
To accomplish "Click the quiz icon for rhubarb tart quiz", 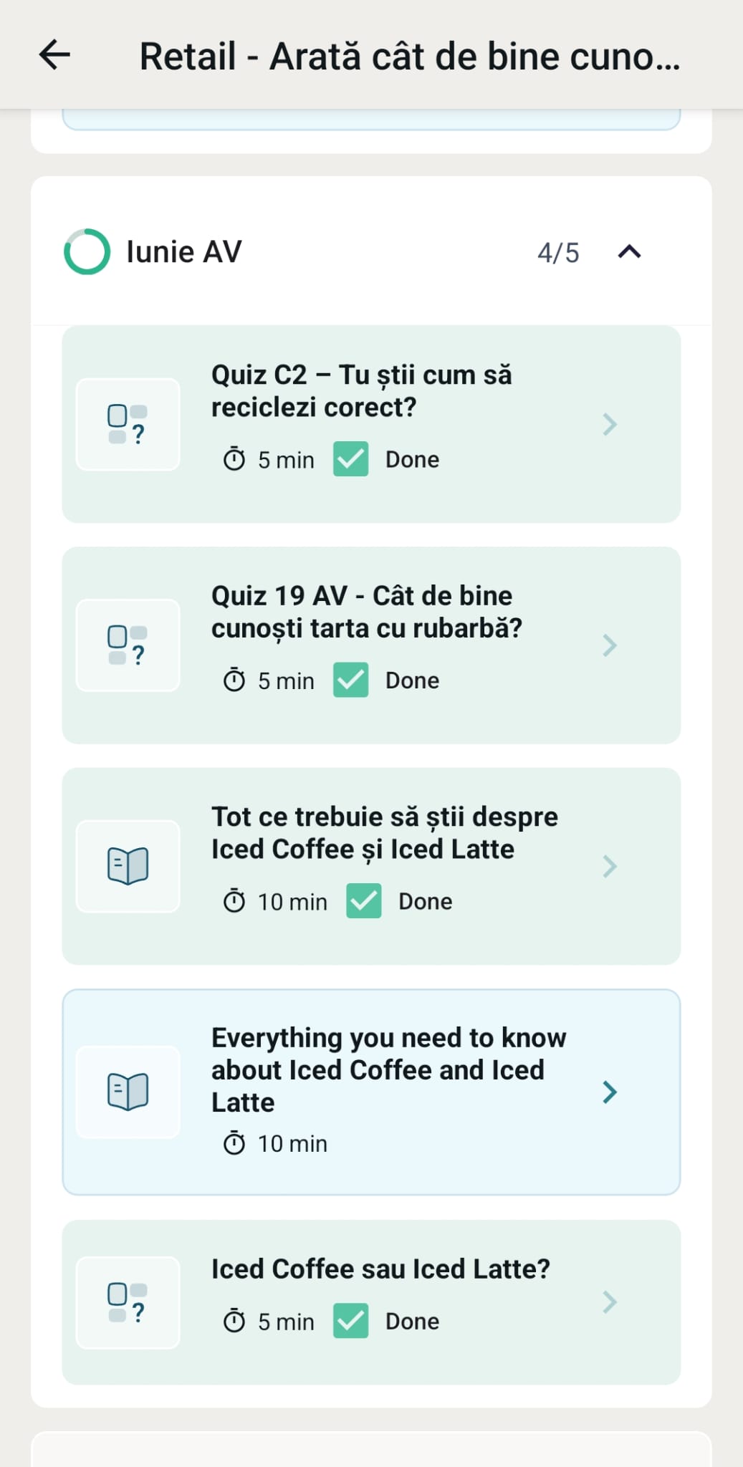I will [128, 645].
